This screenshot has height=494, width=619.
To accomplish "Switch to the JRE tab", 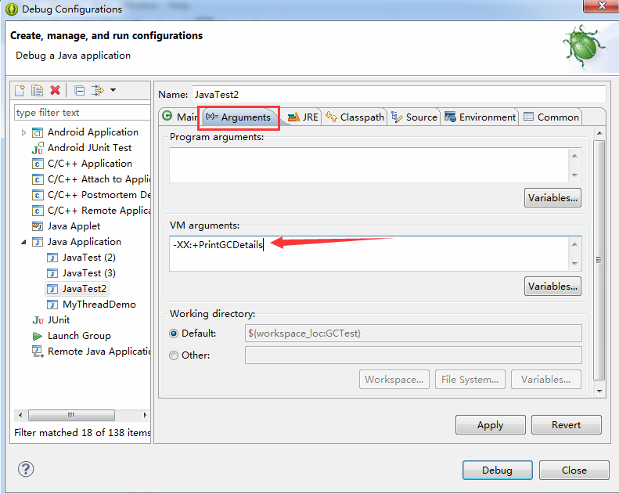I will tap(303, 117).
